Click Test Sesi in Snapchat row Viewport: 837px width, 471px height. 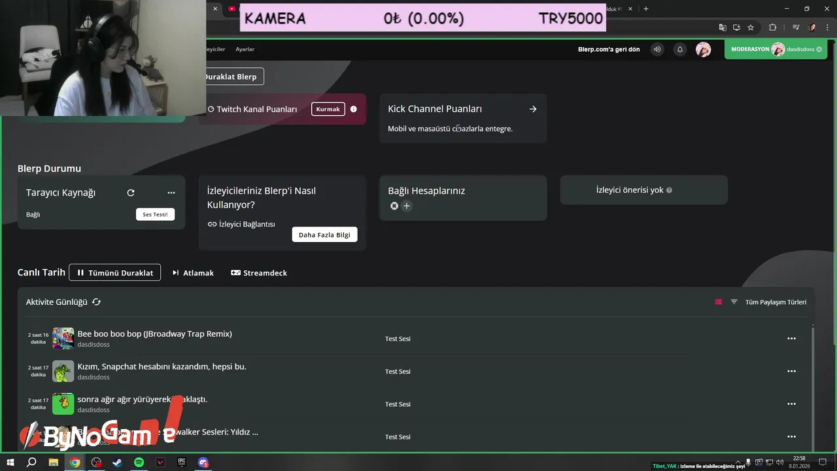tap(398, 372)
